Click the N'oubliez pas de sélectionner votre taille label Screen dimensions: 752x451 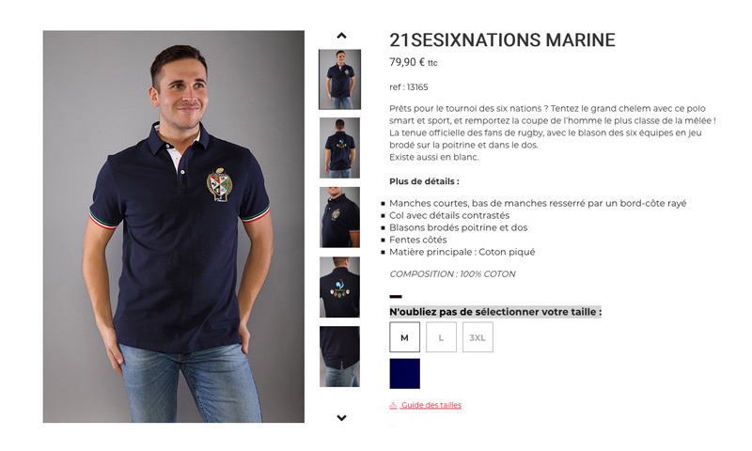[x=495, y=312]
